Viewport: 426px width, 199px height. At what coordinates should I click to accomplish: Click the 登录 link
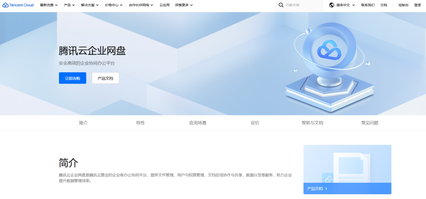point(417,5)
